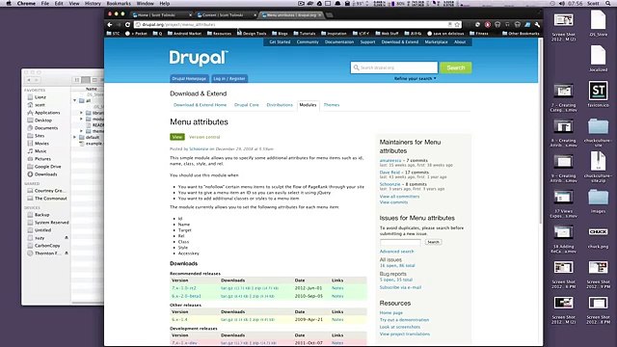
Task: Click the Drupal logo
Action: [x=199, y=58]
